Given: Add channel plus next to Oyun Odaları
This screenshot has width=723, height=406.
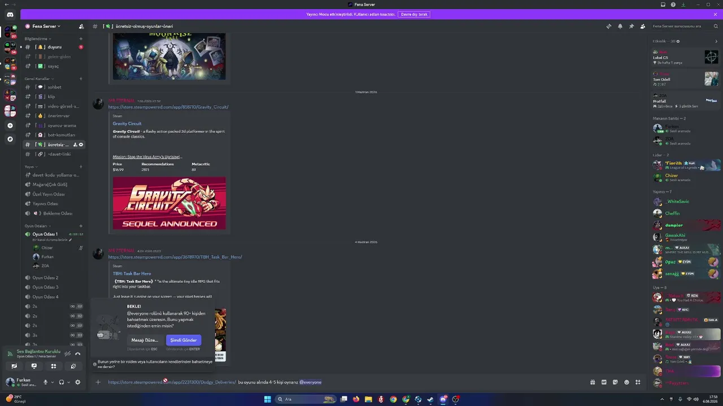Looking at the screenshot, I should click(81, 226).
